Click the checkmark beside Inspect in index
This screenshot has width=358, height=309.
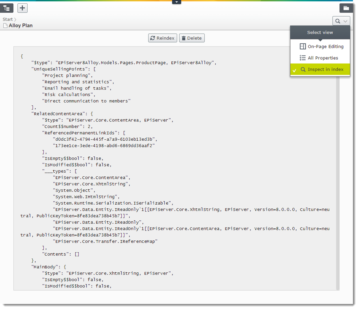click(x=294, y=70)
